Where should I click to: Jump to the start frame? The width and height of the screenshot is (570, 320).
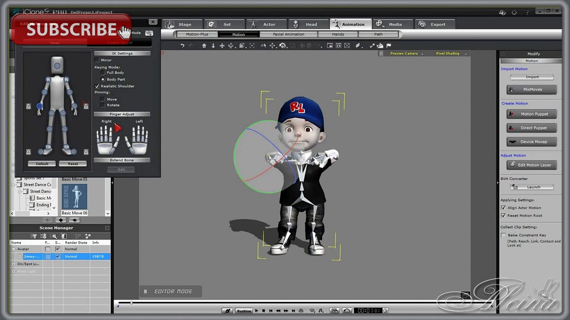click(x=271, y=311)
